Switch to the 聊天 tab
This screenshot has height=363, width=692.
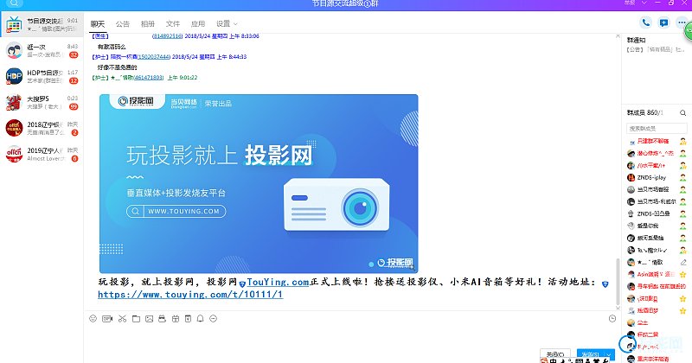(98, 24)
